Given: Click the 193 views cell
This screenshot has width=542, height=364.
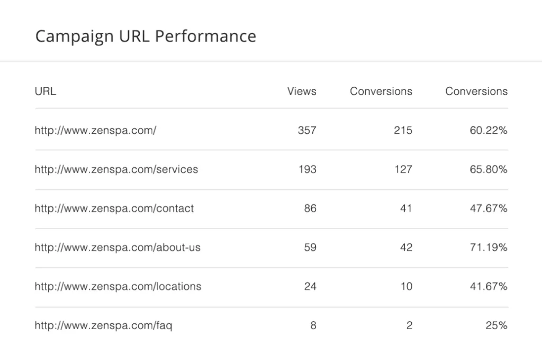Looking at the screenshot, I should [x=308, y=170].
